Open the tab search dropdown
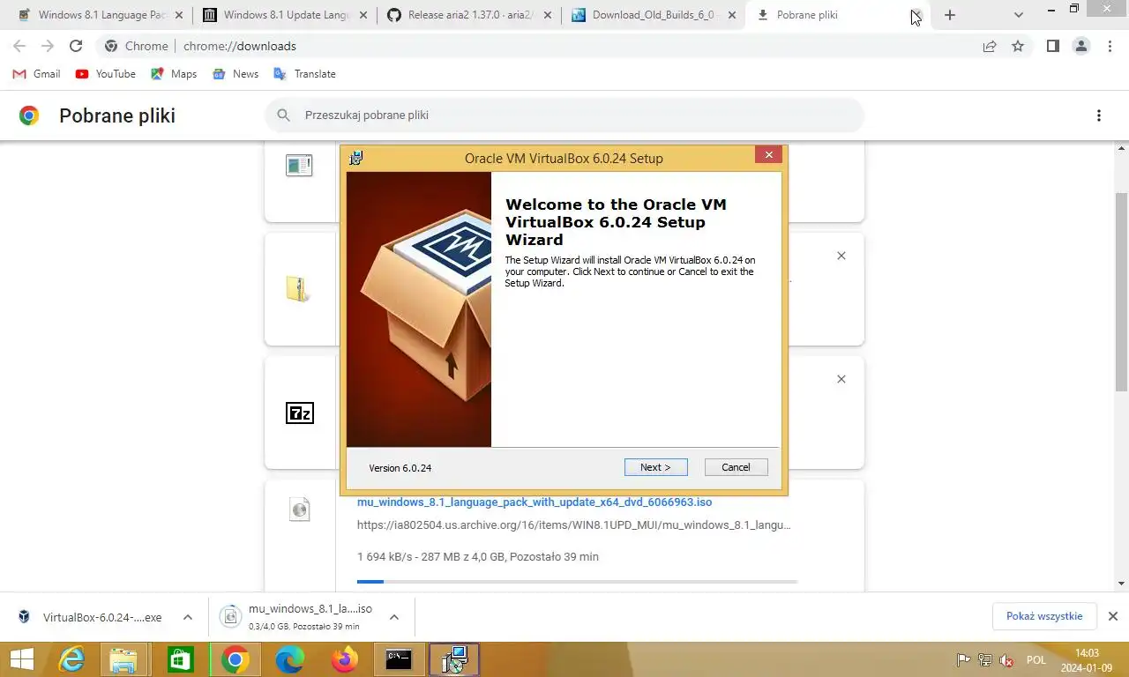The height and width of the screenshot is (677, 1129). click(x=1019, y=15)
